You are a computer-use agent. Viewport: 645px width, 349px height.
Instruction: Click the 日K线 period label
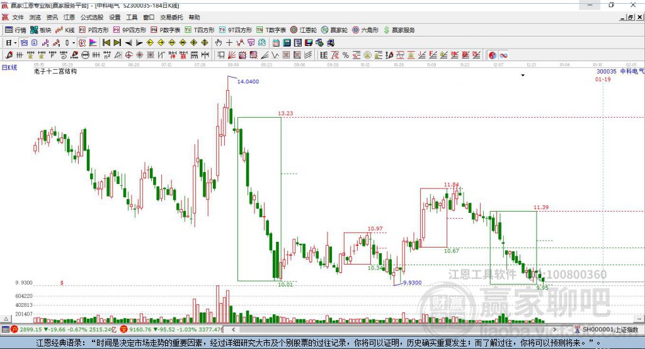click(9, 67)
